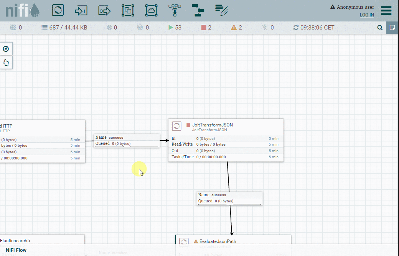Click the Template toolbar icon
This screenshot has height=256, width=399.
198,10
